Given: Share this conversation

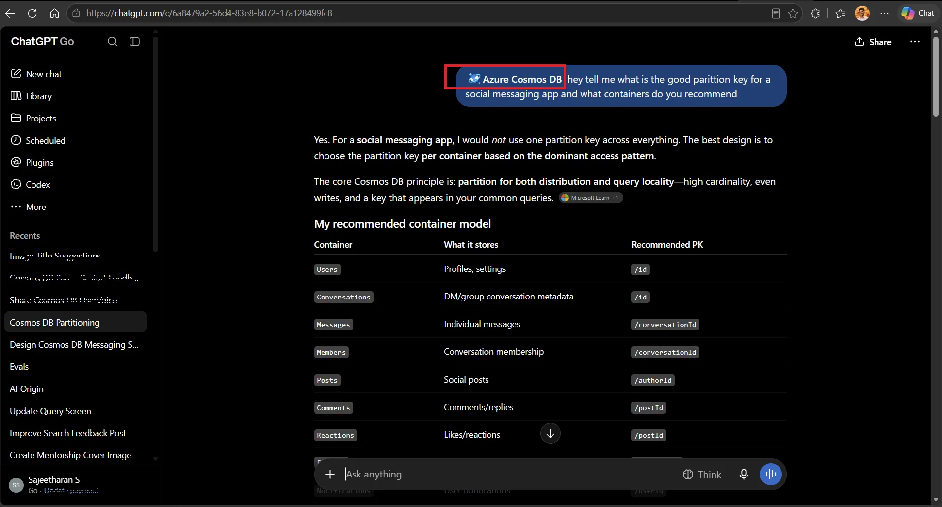Looking at the screenshot, I should pyautogui.click(x=873, y=42).
